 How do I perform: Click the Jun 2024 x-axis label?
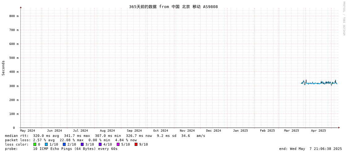point(54,131)
